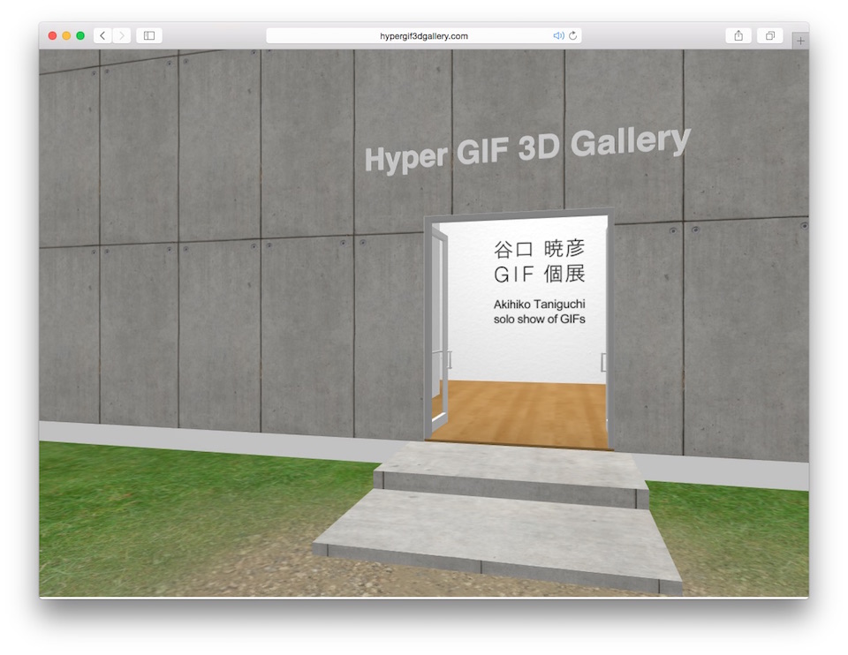The width and height of the screenshot is (848, 655).
Task: Open a new tab with plus button
Action: (799, 41)
